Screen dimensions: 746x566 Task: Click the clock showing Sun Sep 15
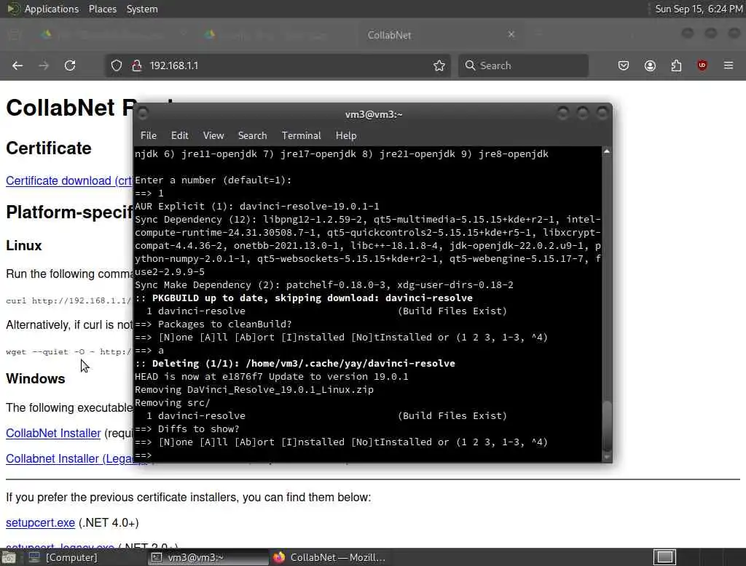699,9
